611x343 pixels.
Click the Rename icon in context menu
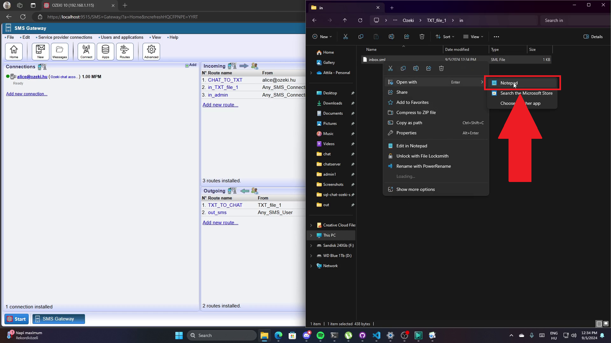tap(416, 68)
